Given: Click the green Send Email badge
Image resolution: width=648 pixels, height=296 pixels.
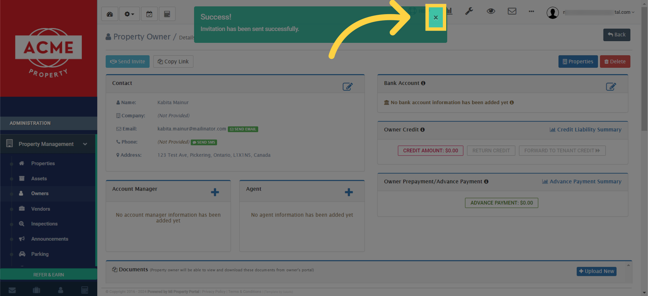Looking at the screenshot, I should tap(243, 129).
